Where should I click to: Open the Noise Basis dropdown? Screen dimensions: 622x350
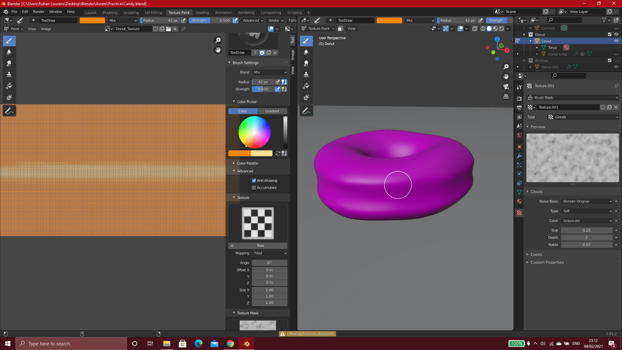click(587, 201)
